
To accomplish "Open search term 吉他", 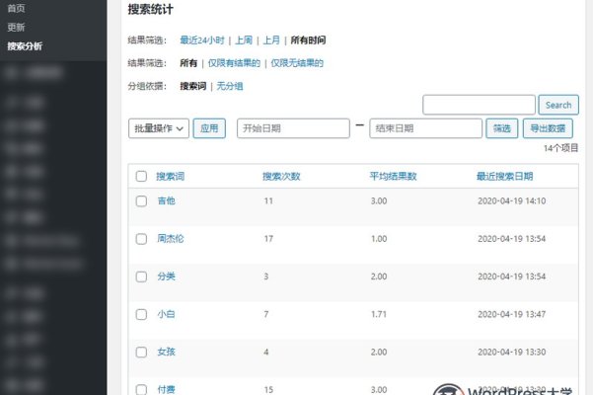I will pos(166,200).
